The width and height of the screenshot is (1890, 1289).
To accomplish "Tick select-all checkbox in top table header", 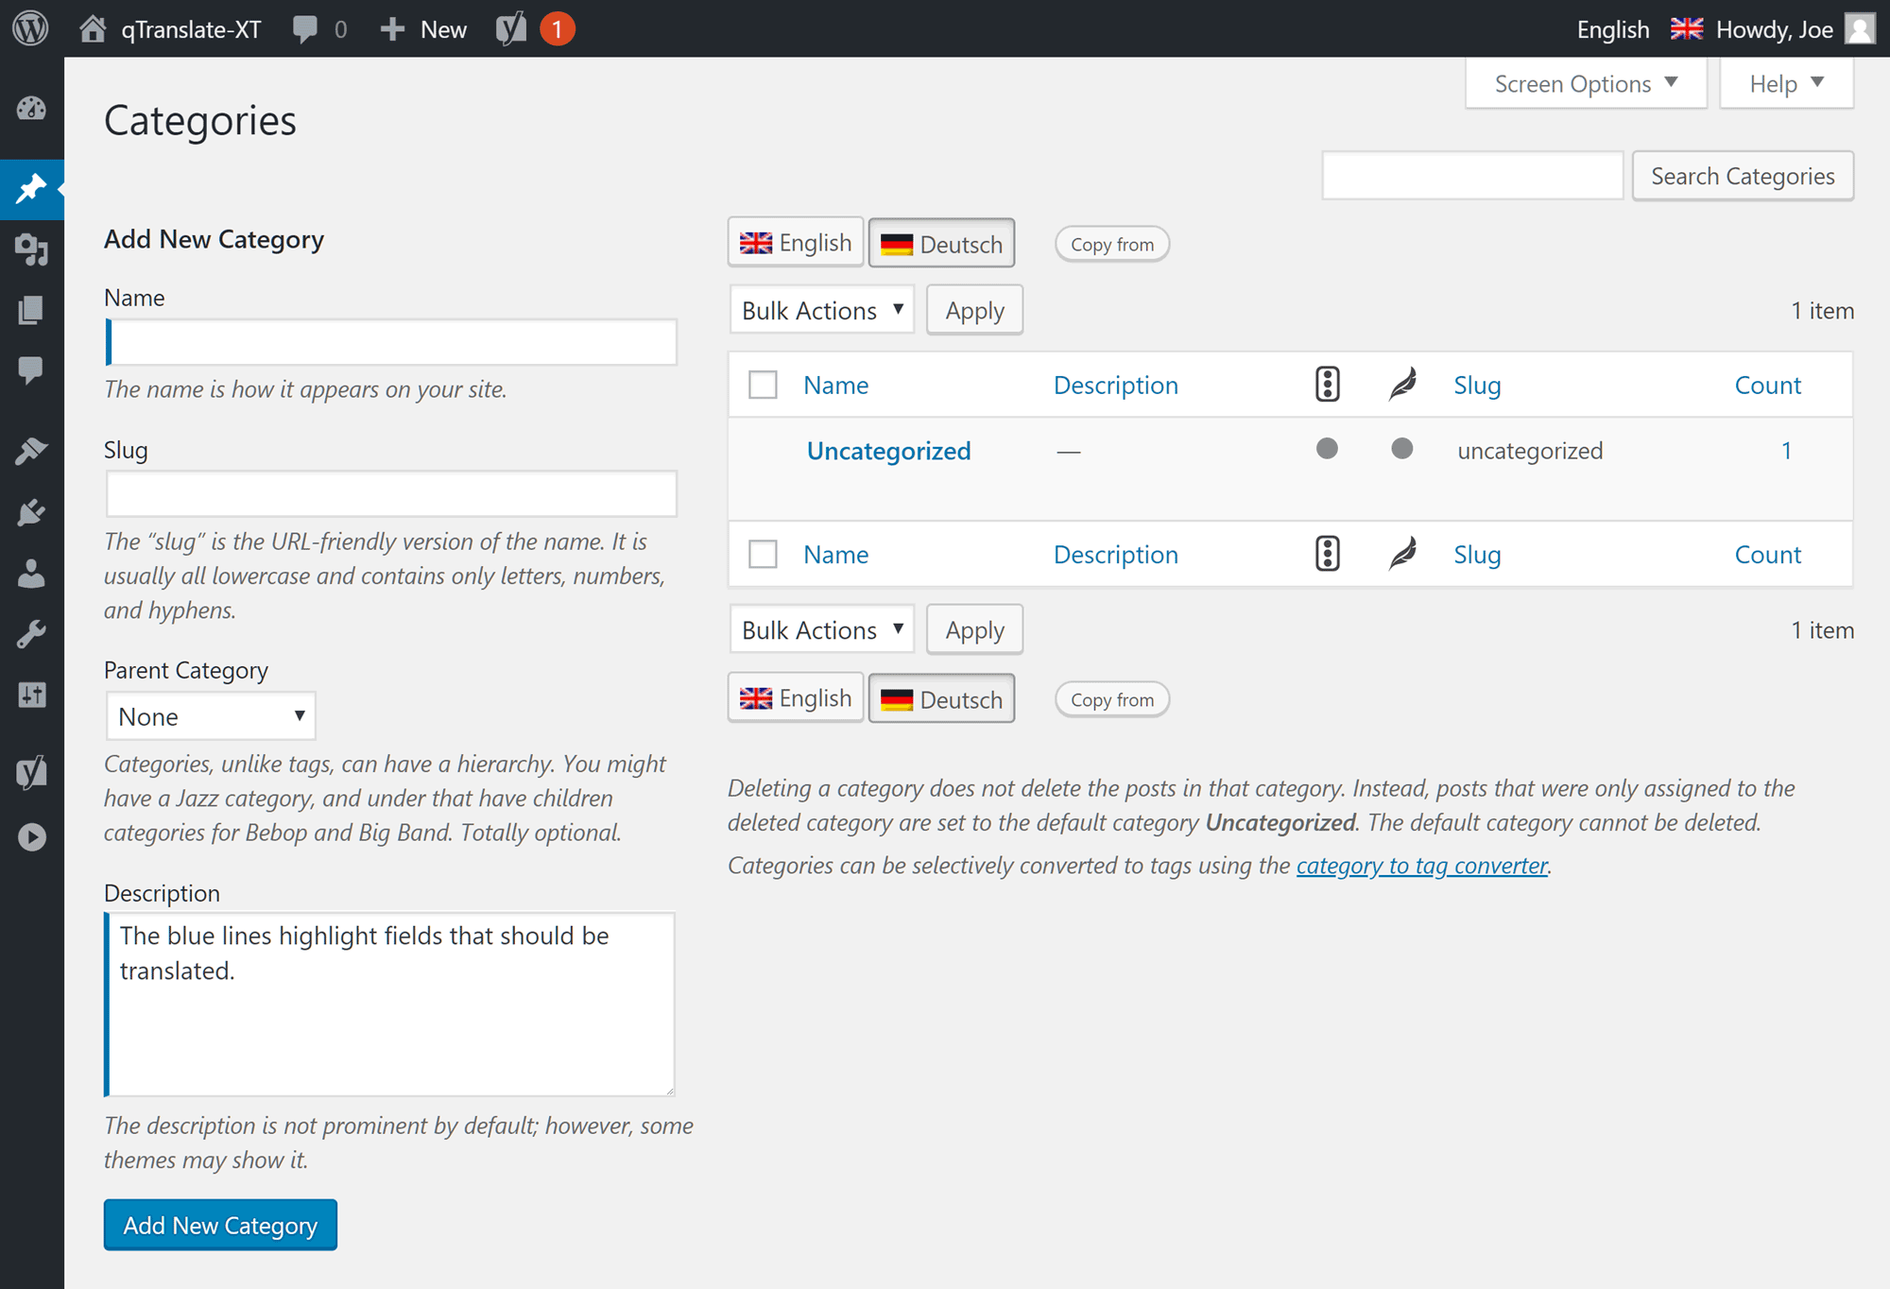I will pos(763,385).
